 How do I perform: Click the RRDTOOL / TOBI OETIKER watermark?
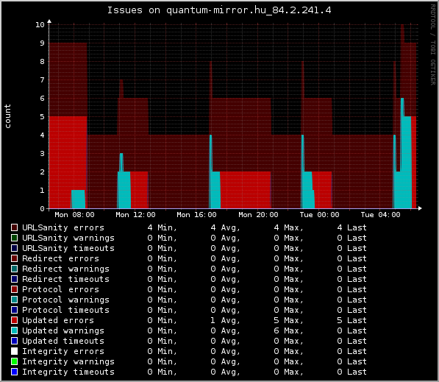point(433,45)
